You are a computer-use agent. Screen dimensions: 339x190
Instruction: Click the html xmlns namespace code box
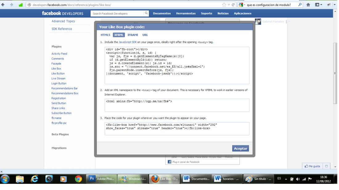pyautogui.click(x=177, y=105)
